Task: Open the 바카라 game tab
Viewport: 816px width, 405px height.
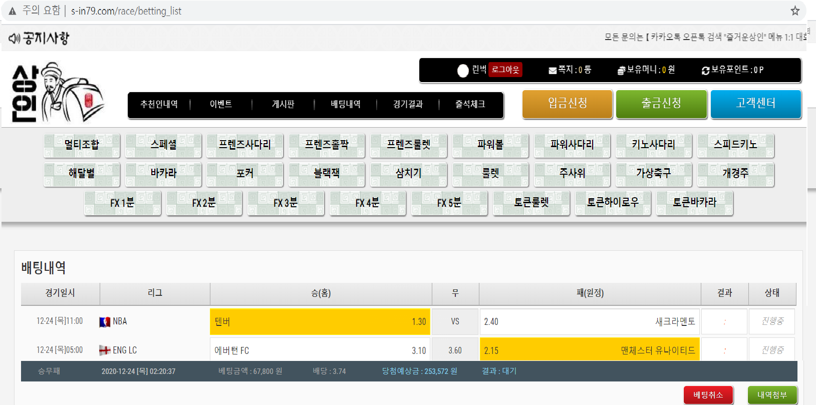Action: coord(163,174)
